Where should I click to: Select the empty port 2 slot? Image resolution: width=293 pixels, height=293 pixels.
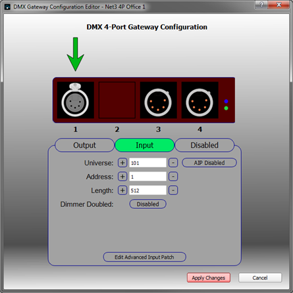[117, 100]
